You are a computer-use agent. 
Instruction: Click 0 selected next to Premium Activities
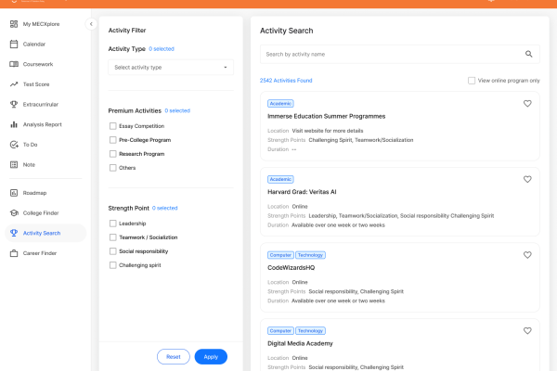177,110
